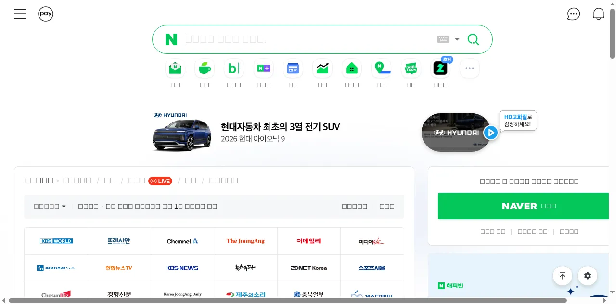
Task: Open the black Z Chzzk shortcut
Action: click(440, 69)
